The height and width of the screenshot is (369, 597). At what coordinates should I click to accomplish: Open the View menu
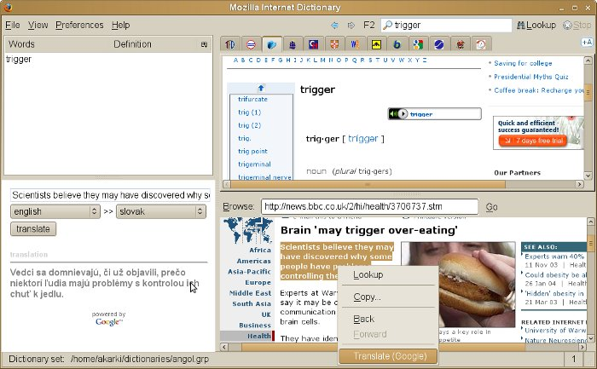pos(38,25)
